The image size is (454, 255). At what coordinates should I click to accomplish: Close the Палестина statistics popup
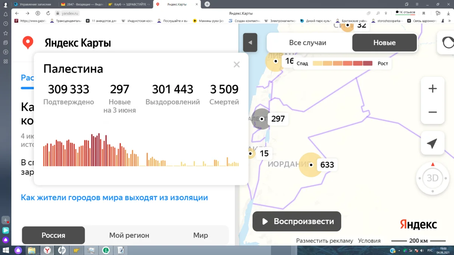(236, 65)
